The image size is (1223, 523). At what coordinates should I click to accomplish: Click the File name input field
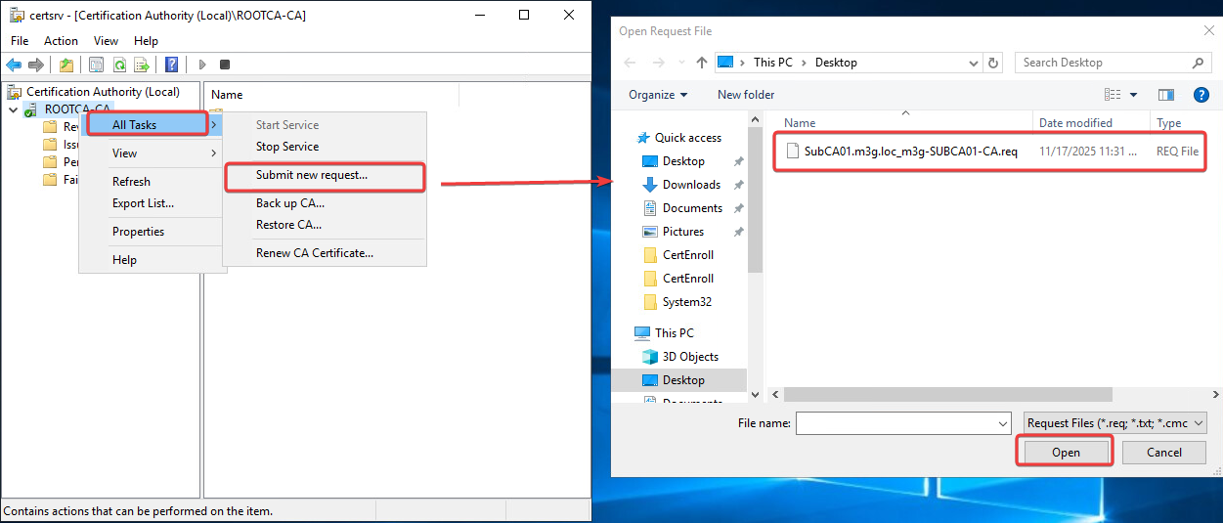(895, 423)
